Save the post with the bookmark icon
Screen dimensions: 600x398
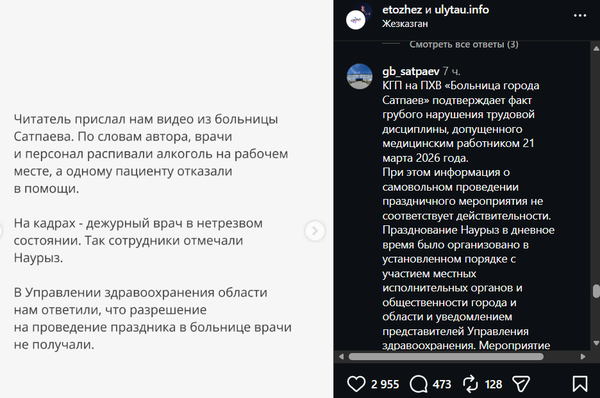(579, 384)
